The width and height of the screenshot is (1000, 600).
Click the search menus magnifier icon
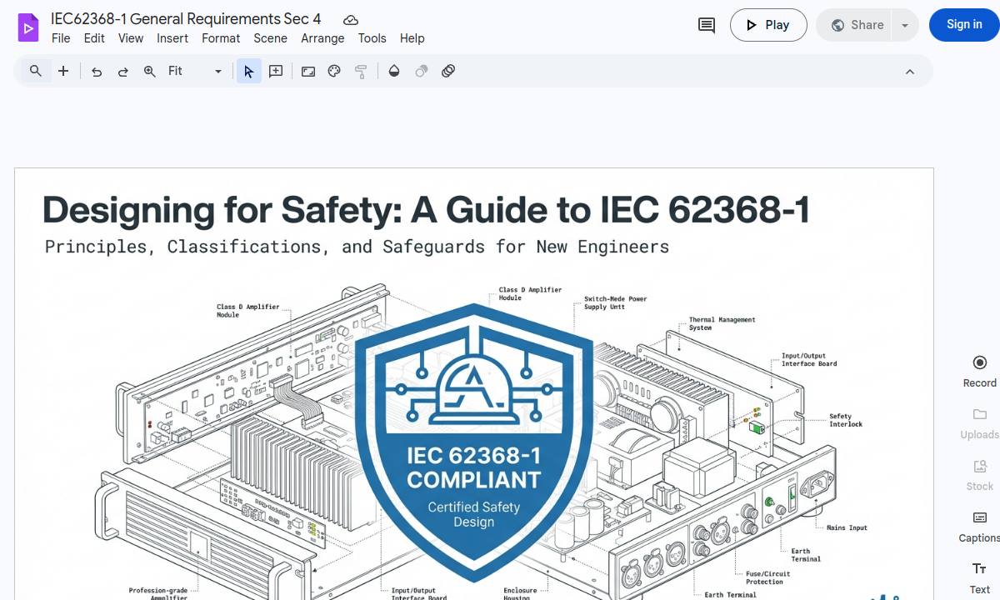point(36,72)
